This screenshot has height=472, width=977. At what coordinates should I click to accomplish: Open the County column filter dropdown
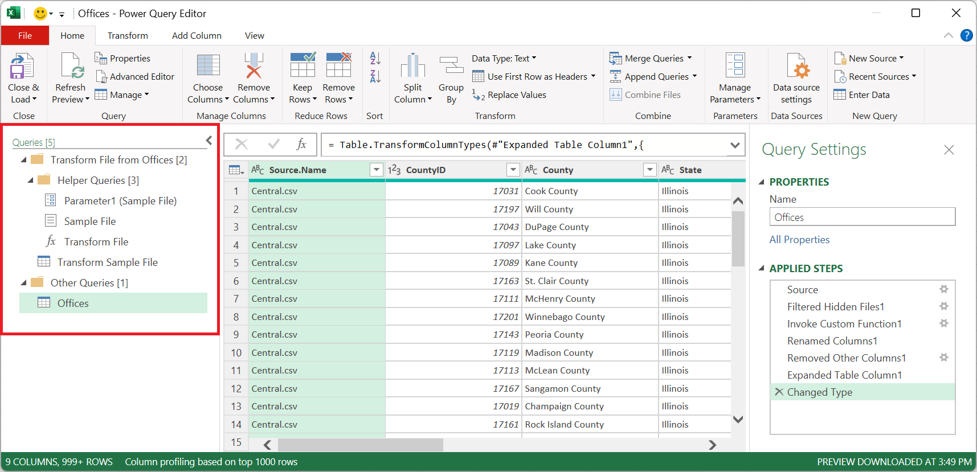click(650, 170)
